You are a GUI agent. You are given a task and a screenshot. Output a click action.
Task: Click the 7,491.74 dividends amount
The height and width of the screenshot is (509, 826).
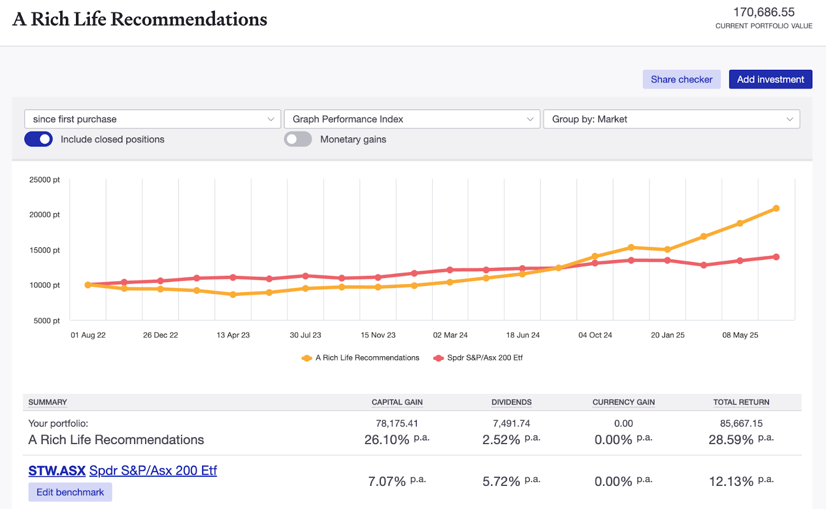pos(512,423)
